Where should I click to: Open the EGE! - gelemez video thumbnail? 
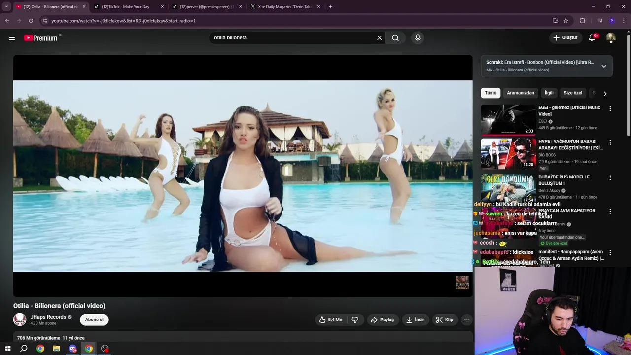pos(508,120)
